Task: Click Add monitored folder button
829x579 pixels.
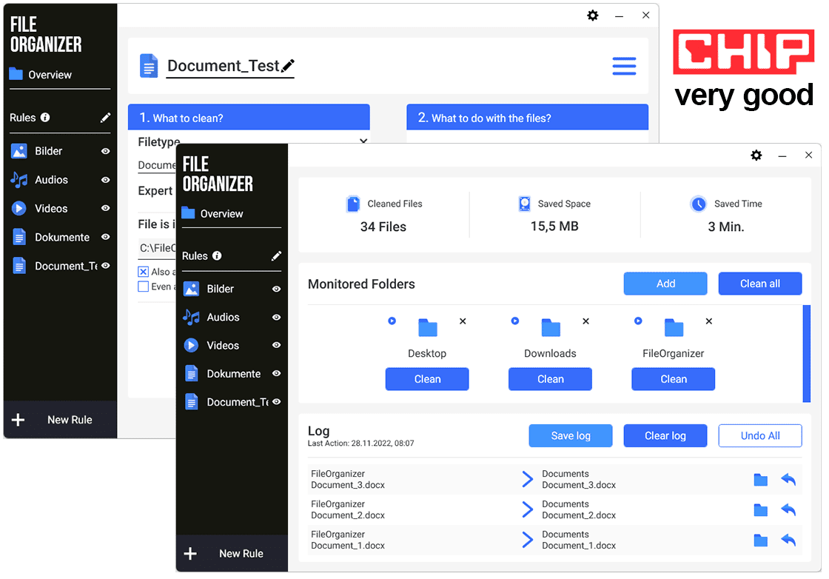Action: tap(665, 284)
